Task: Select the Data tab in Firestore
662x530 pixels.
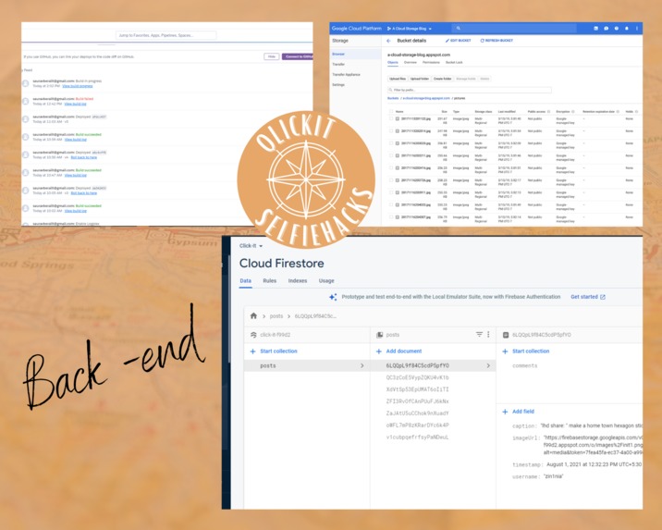Action: (245, 281)
